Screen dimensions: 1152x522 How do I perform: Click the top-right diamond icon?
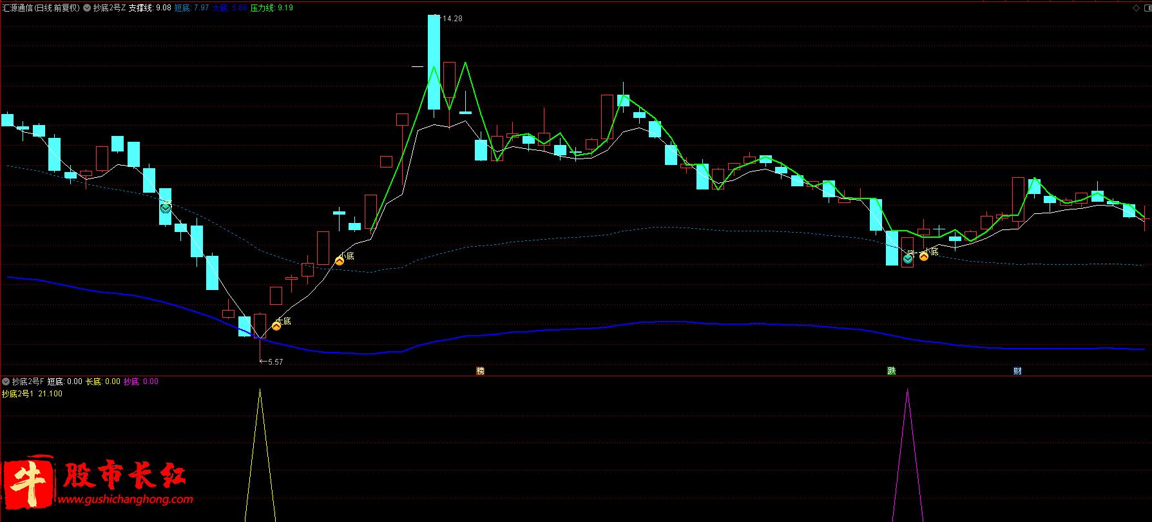click(1136, 8)
